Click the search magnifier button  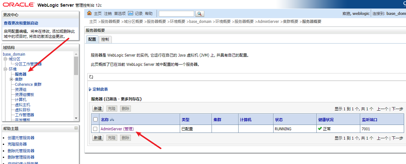point(200,14)
